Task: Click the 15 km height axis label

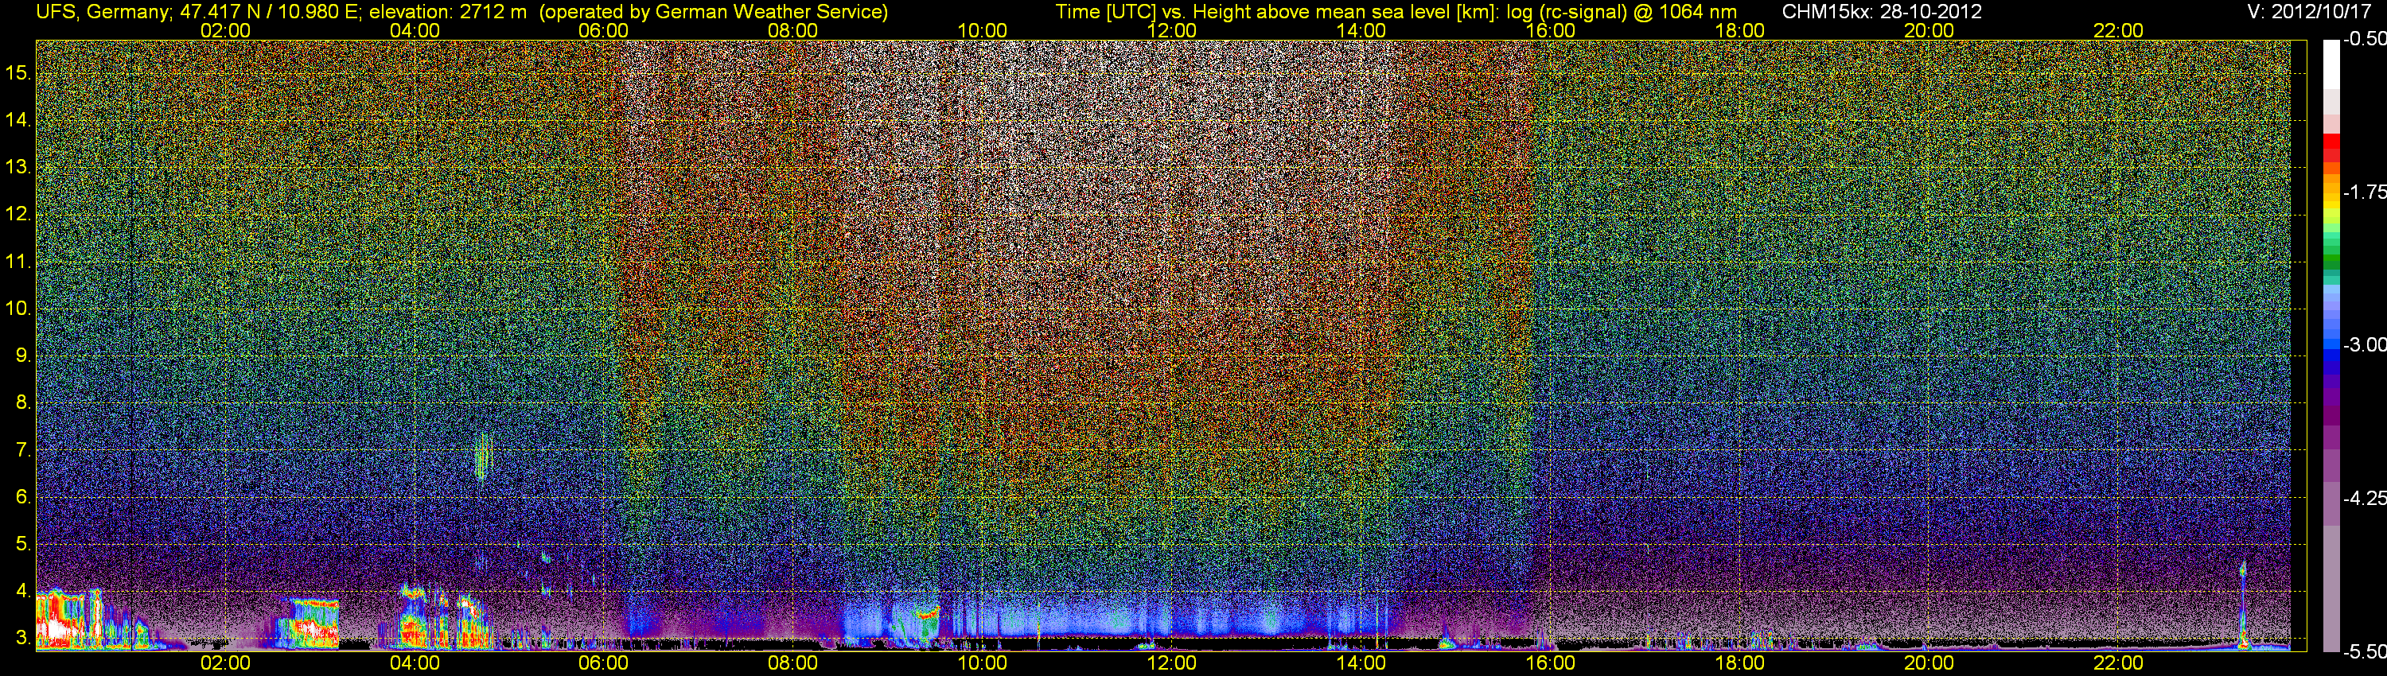Action: click(x=18, y=72)
